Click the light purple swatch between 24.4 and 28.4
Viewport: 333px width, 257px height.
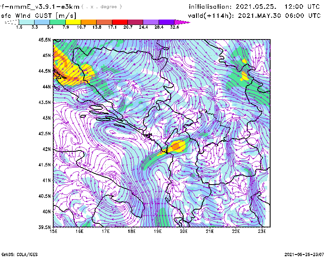tap(151, 22)
